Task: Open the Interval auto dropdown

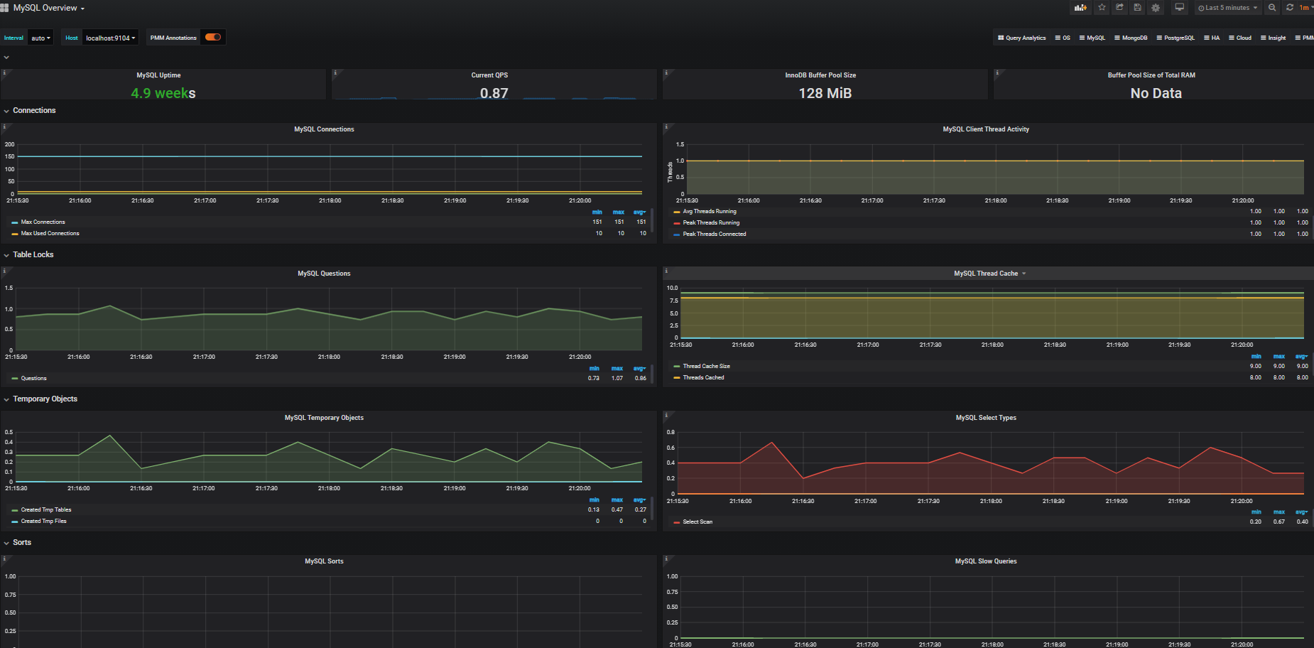Action: (39, 37)
